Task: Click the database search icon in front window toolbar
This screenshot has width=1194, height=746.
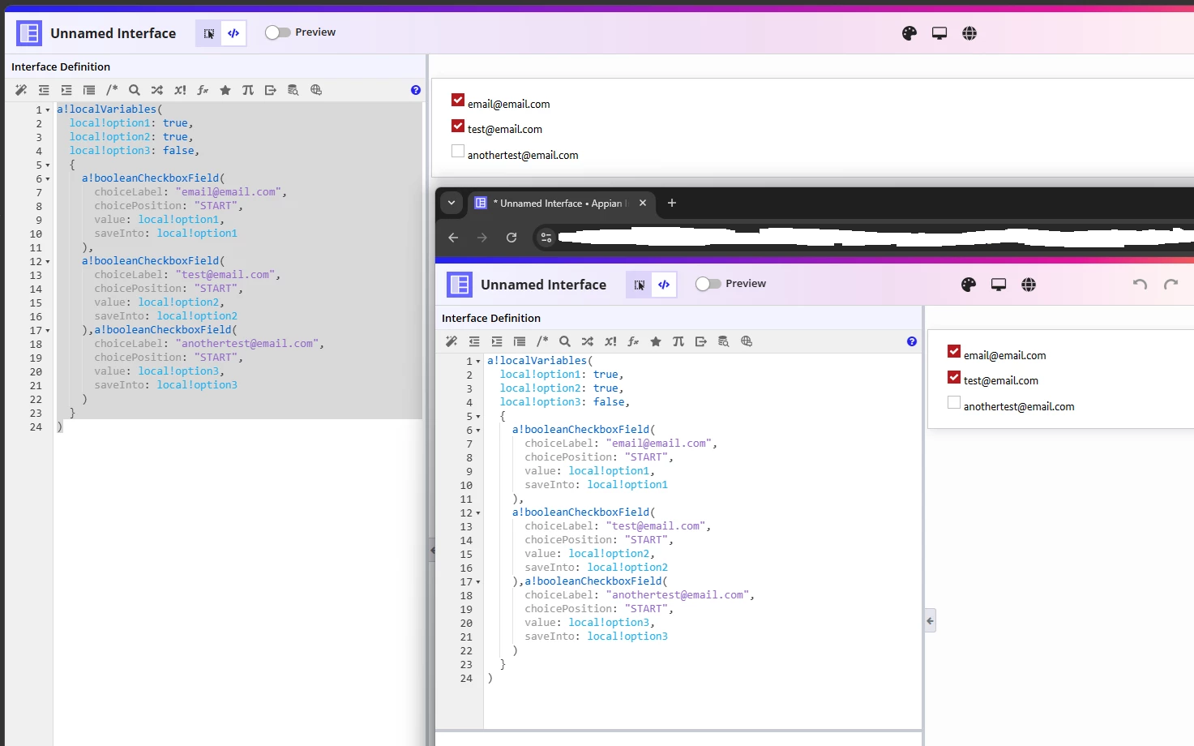Action: point(724,341)
